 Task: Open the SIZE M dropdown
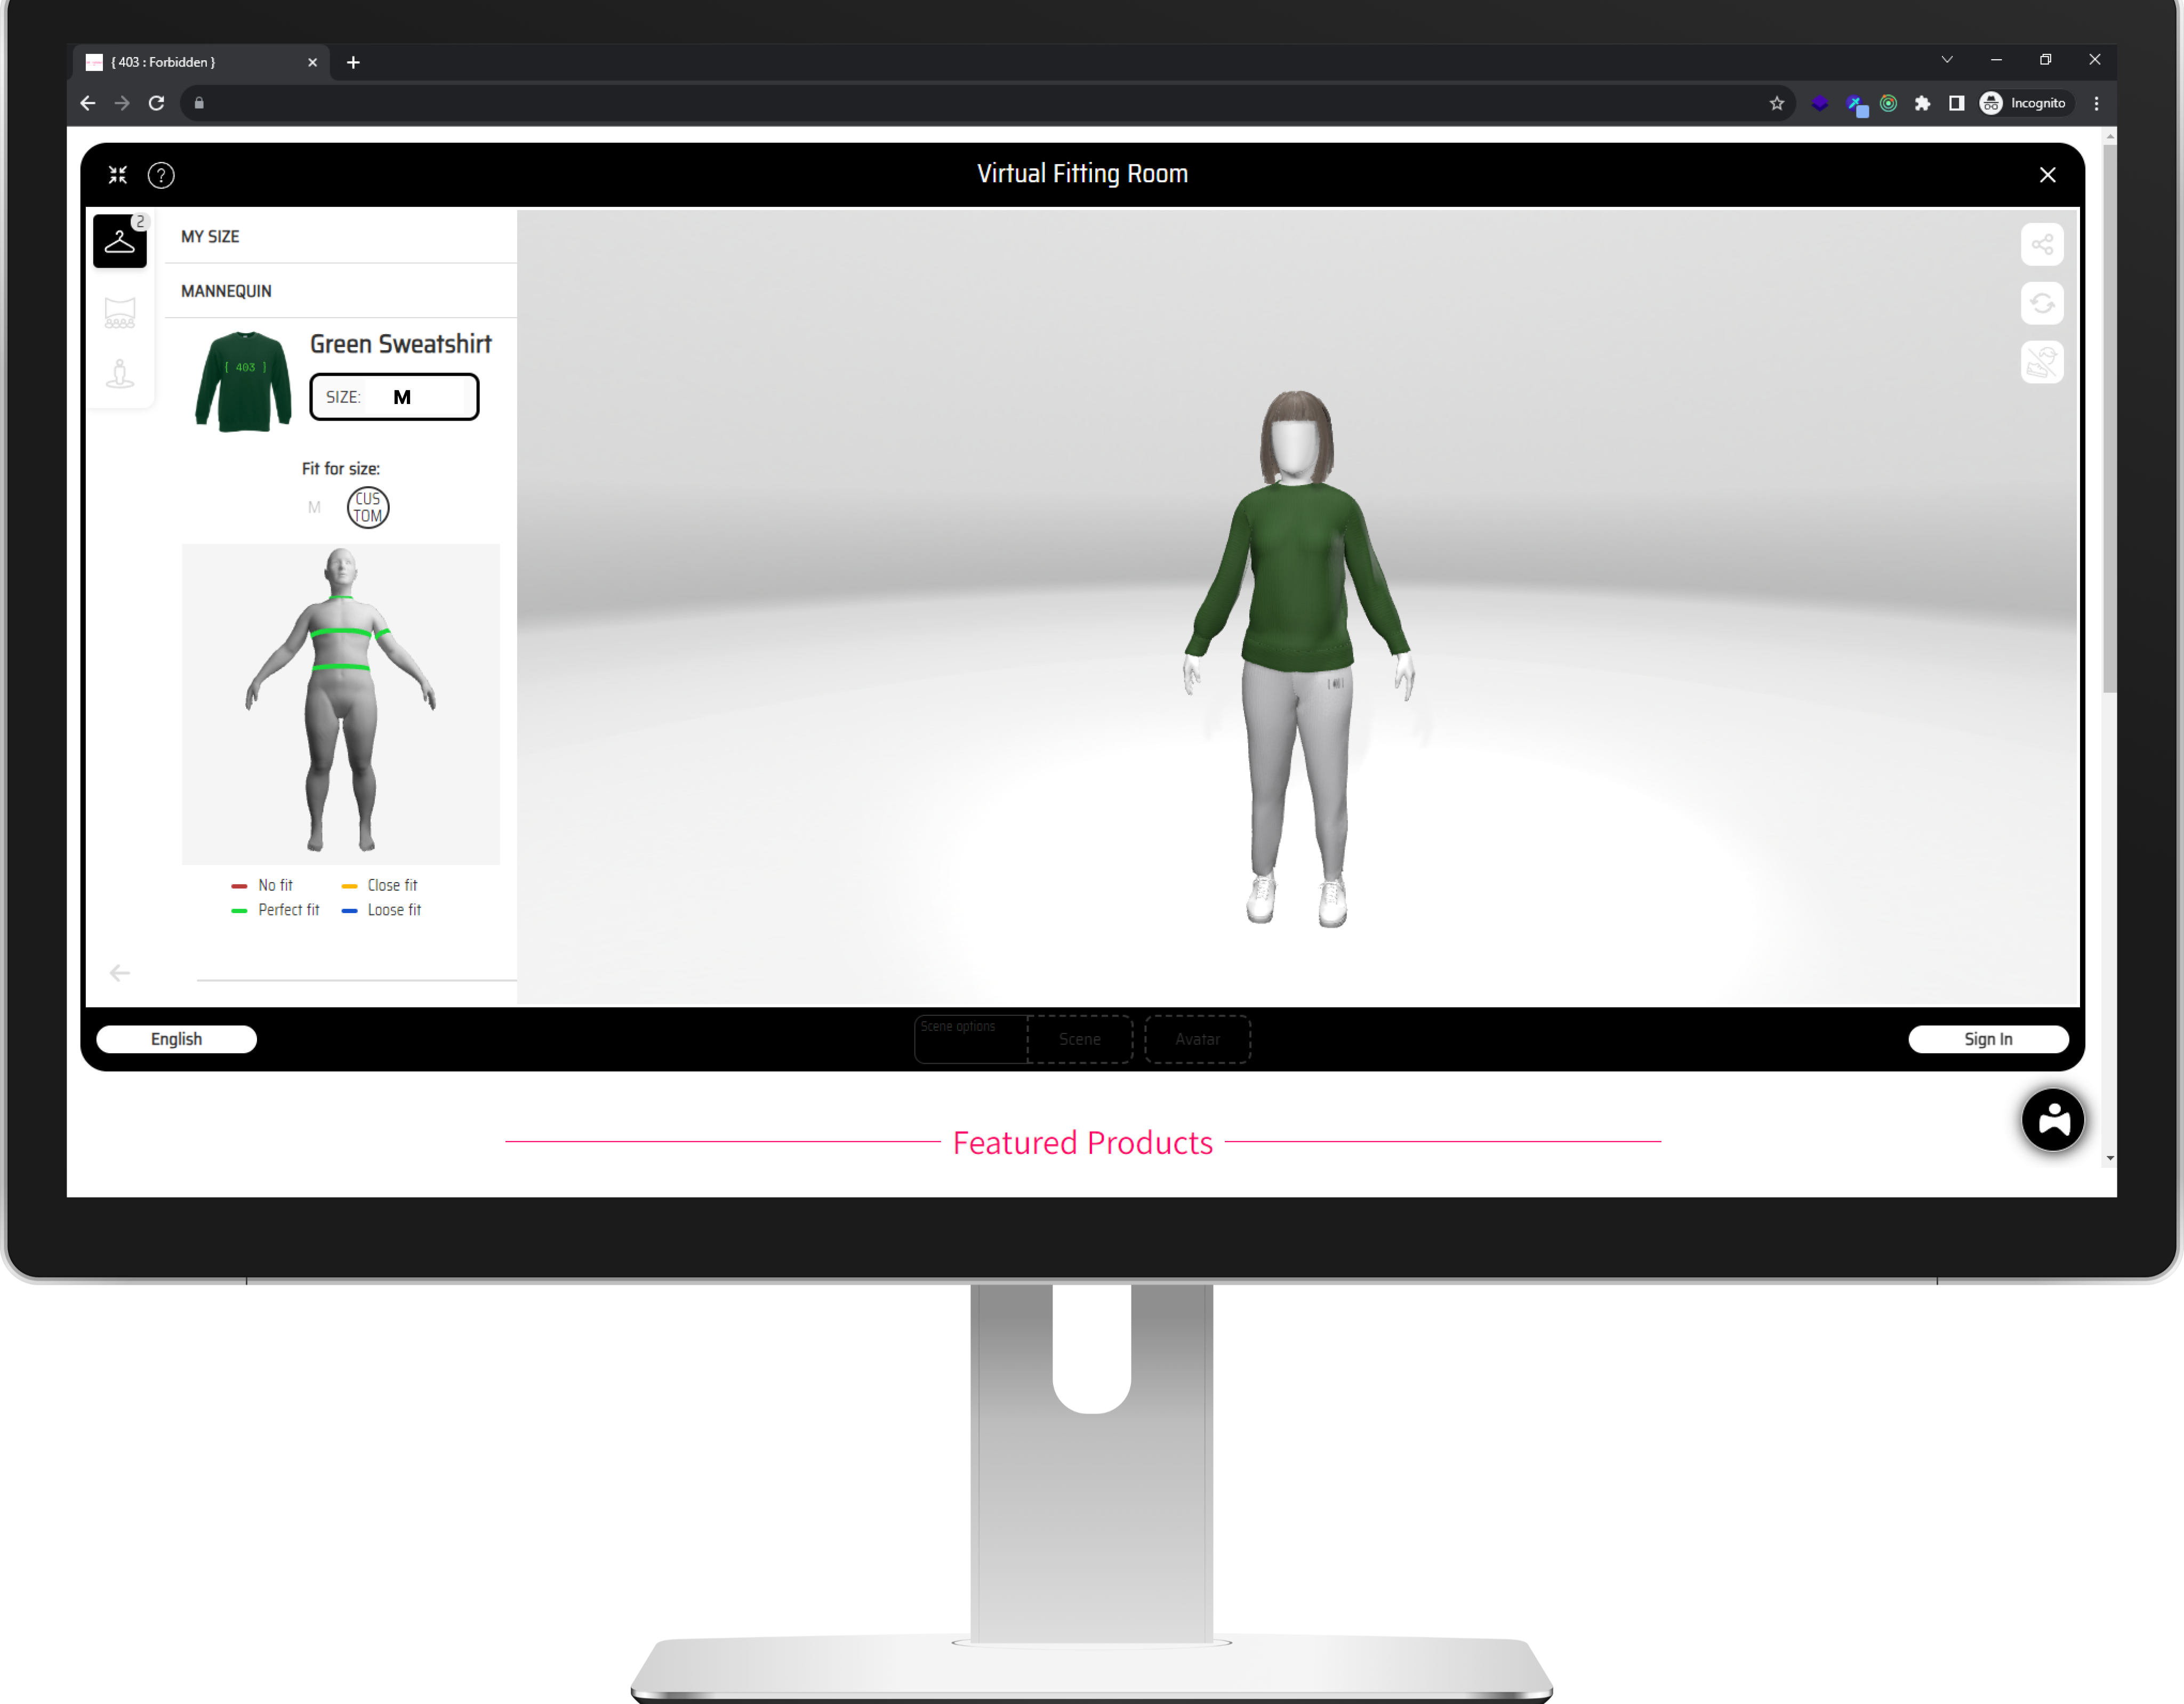pyautogui.click(x=394, y=397)
